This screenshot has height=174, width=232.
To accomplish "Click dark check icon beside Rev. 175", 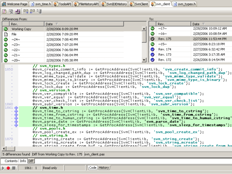I will 152,39.
